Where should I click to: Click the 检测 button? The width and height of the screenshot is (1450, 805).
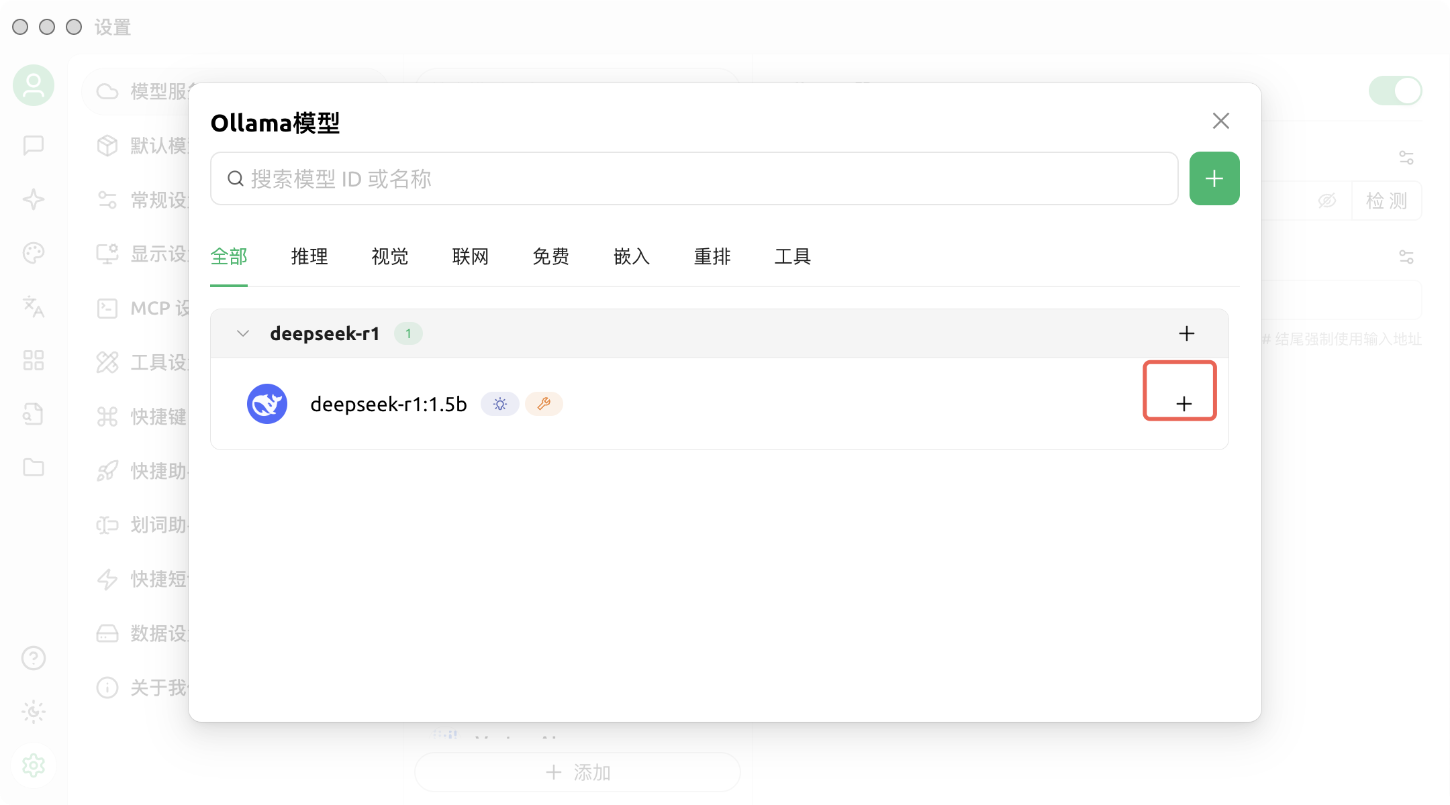point(1386,201)
